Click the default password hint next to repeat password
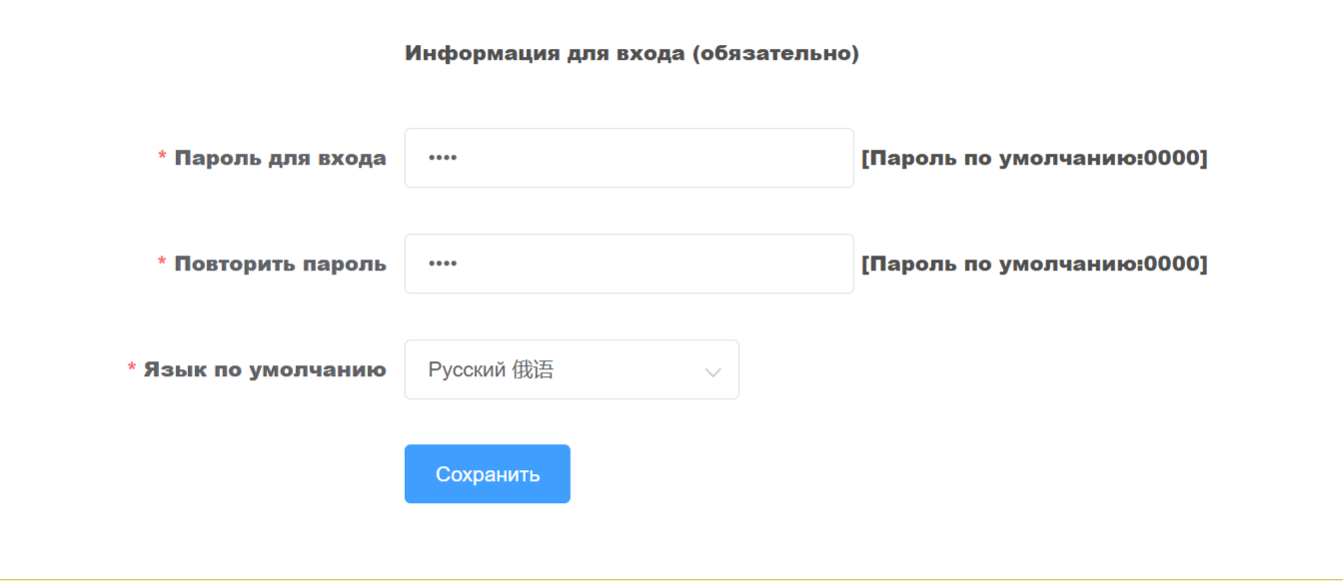 pyautogui.click(x=1034, y=264)
